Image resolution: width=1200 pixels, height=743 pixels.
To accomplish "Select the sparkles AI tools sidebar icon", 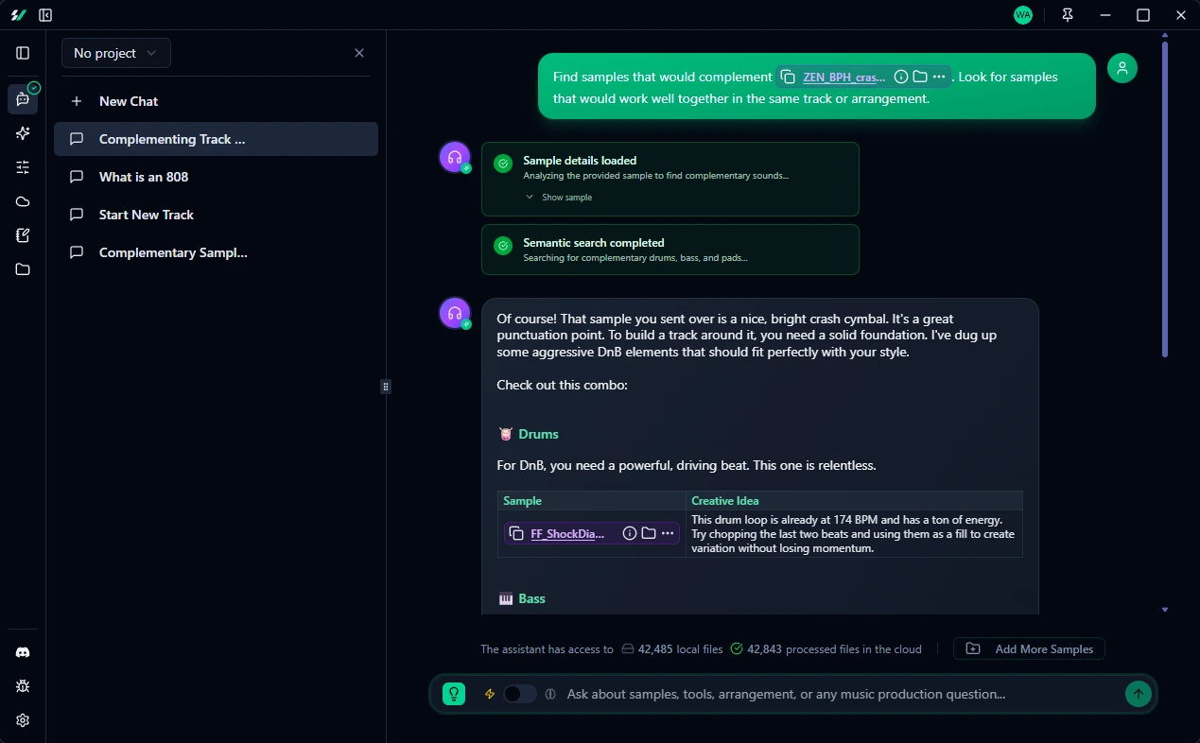I will (22, 133).
